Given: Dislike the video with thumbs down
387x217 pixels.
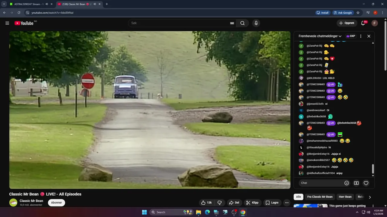Looking at the screenshot, I should [x=220, y=203].
